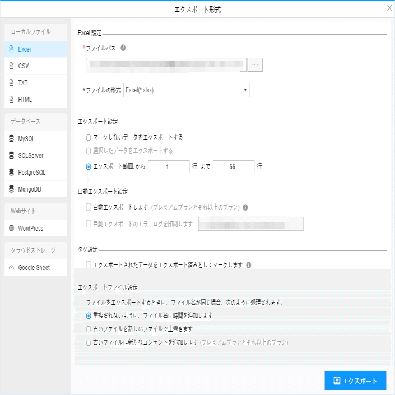Click the error log path field
Viewport: 395px width, 395px height.
click(x=244, y=224)
